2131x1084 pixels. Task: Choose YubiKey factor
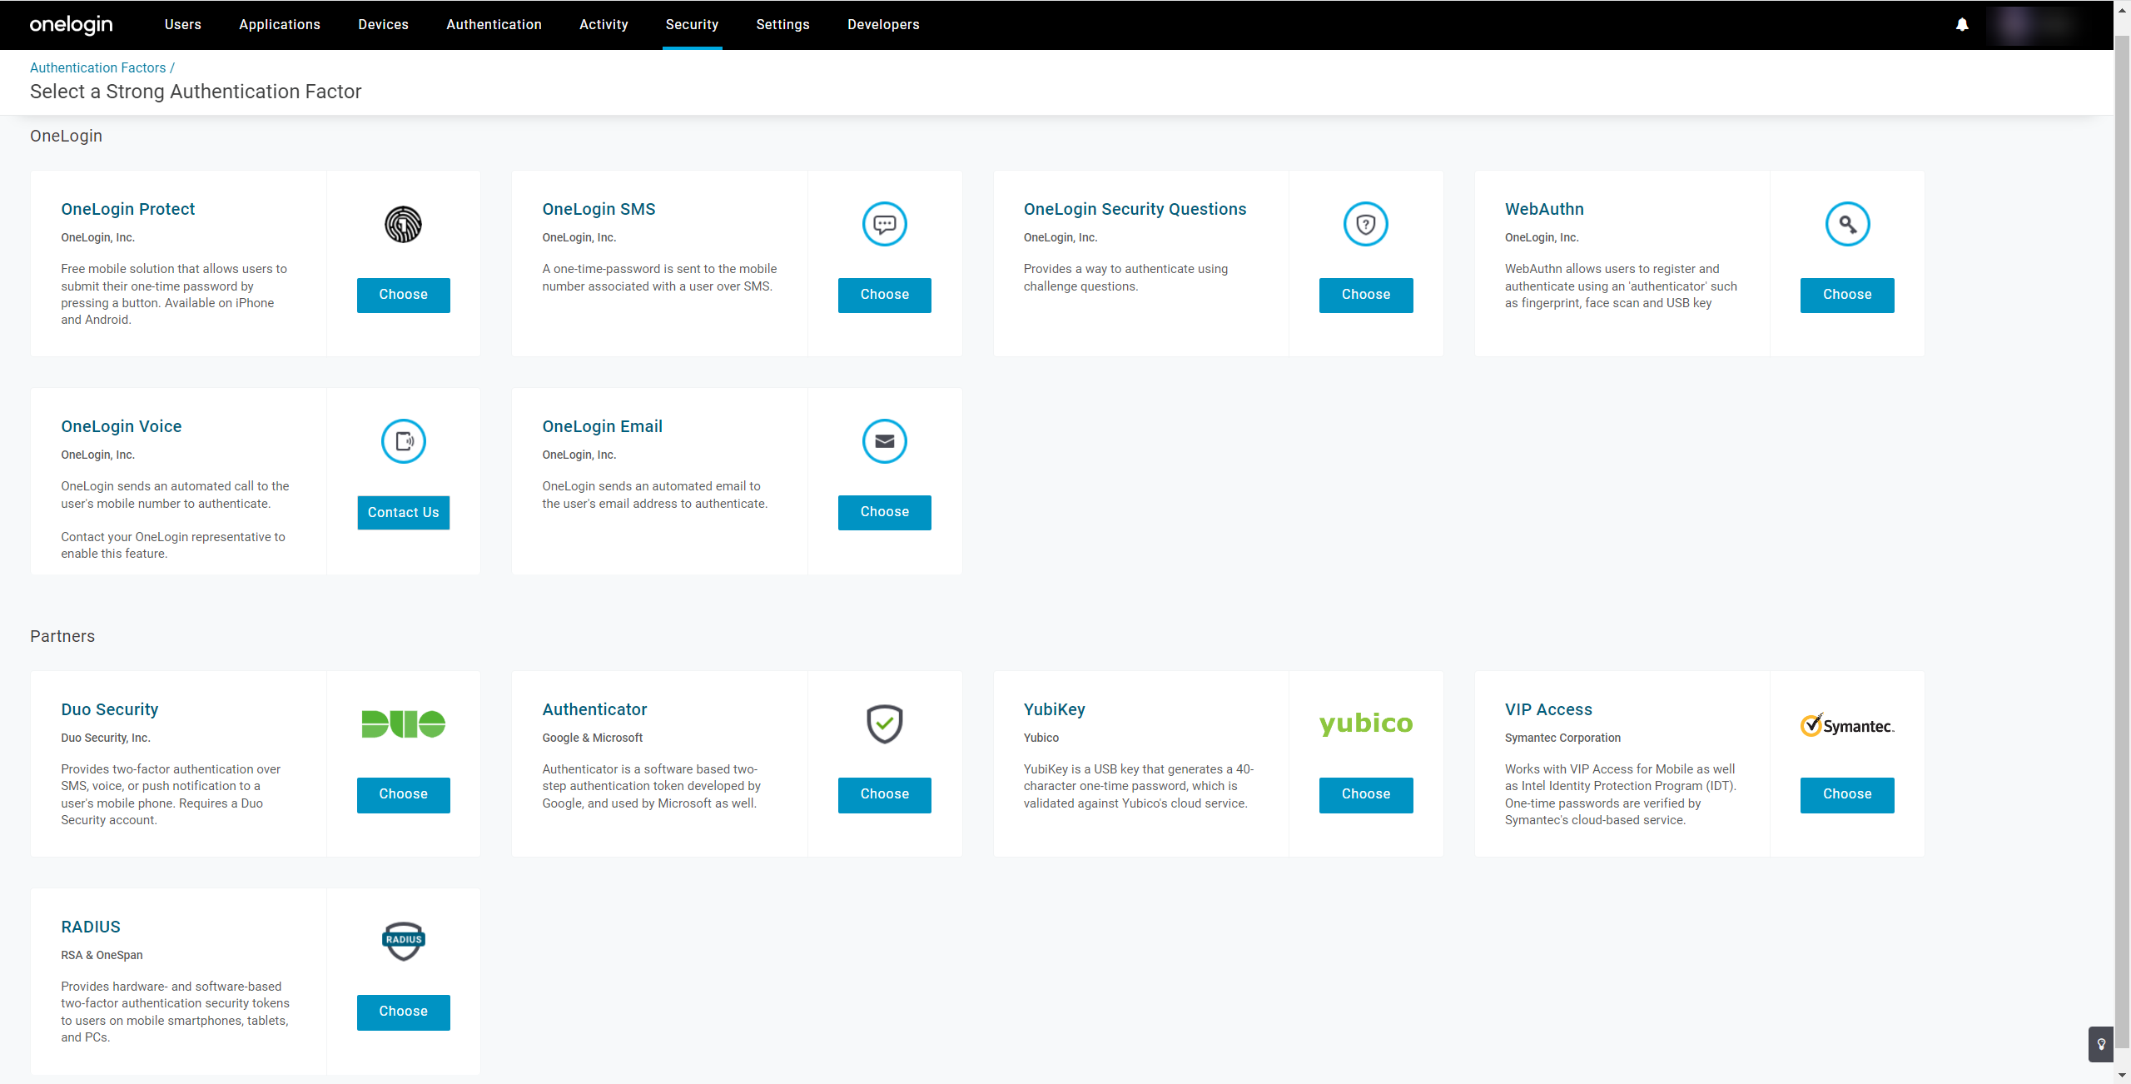pos(1365,794)
